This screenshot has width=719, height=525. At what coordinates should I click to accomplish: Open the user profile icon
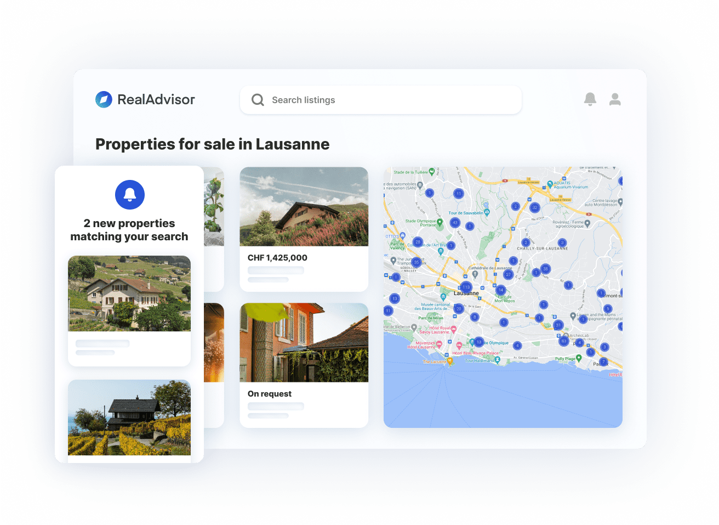coord(615,99)
